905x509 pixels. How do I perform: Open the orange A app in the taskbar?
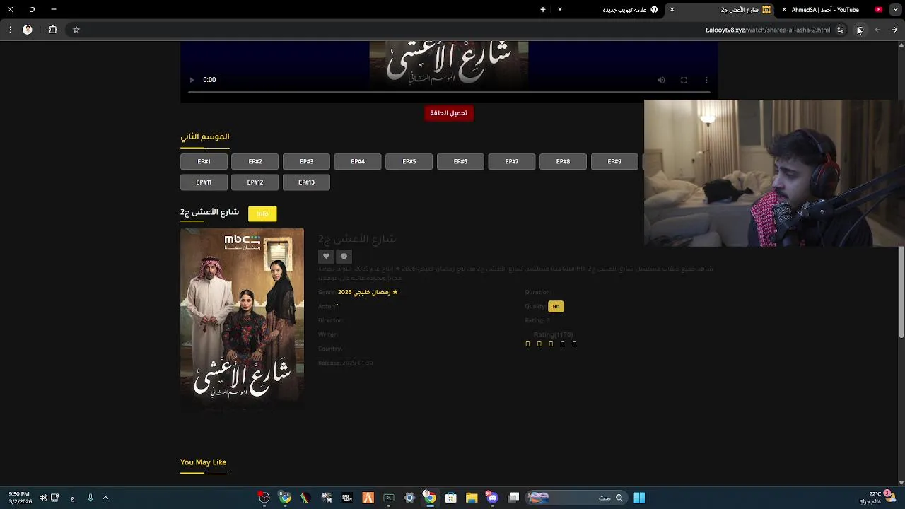pyautogui.click(x=368, y=498)
